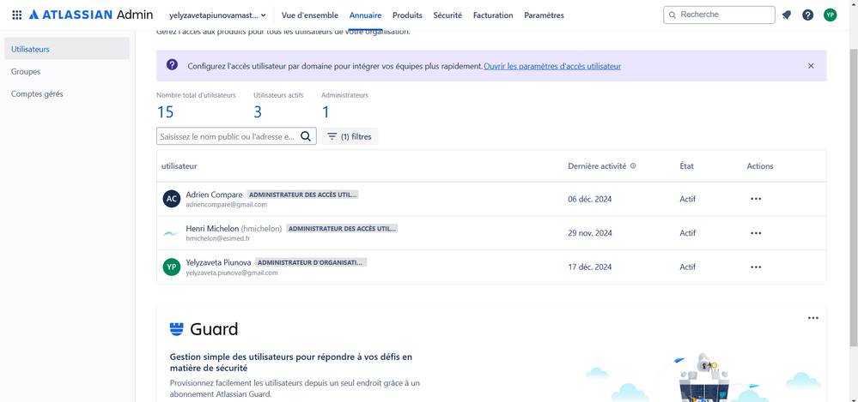Click the État column header
Image resolution: width=858 pixels, height=402 pixels.
(x=687, y=166)
